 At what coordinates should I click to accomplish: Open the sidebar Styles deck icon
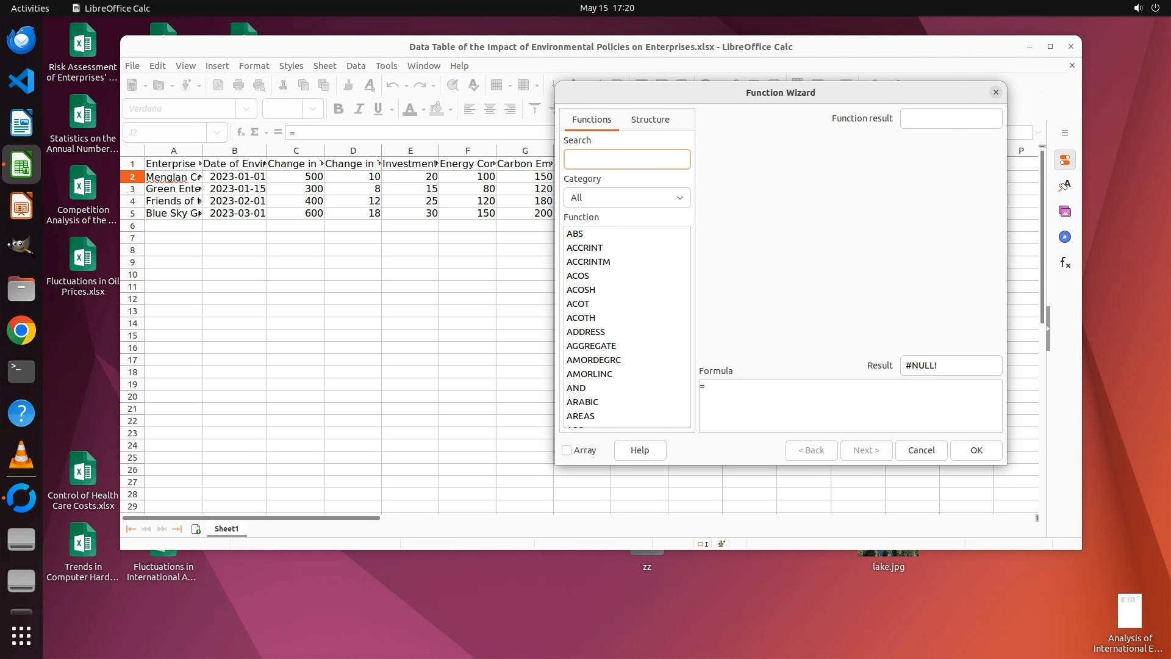pos(1065,185)
